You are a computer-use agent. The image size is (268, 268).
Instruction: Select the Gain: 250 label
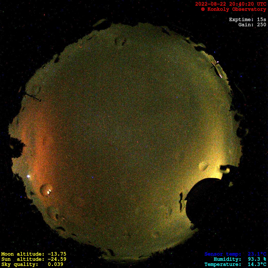pyautogui.click(x=252, y=25)
